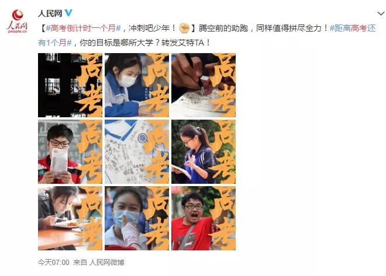View boy with glasses reading paper photo
The image size is (386, 276).
pyautogui.click(x=70, y=152)
